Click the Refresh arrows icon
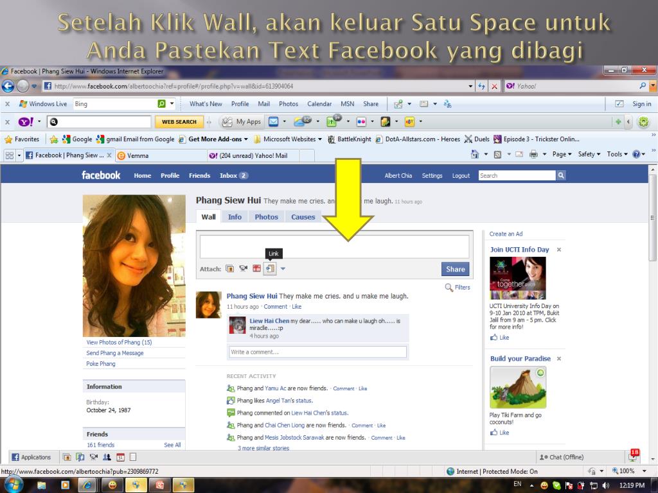The image size is (658, 493). (x=481, y=87)
